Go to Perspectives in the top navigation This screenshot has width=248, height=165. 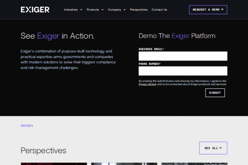[x=139, y=10]
